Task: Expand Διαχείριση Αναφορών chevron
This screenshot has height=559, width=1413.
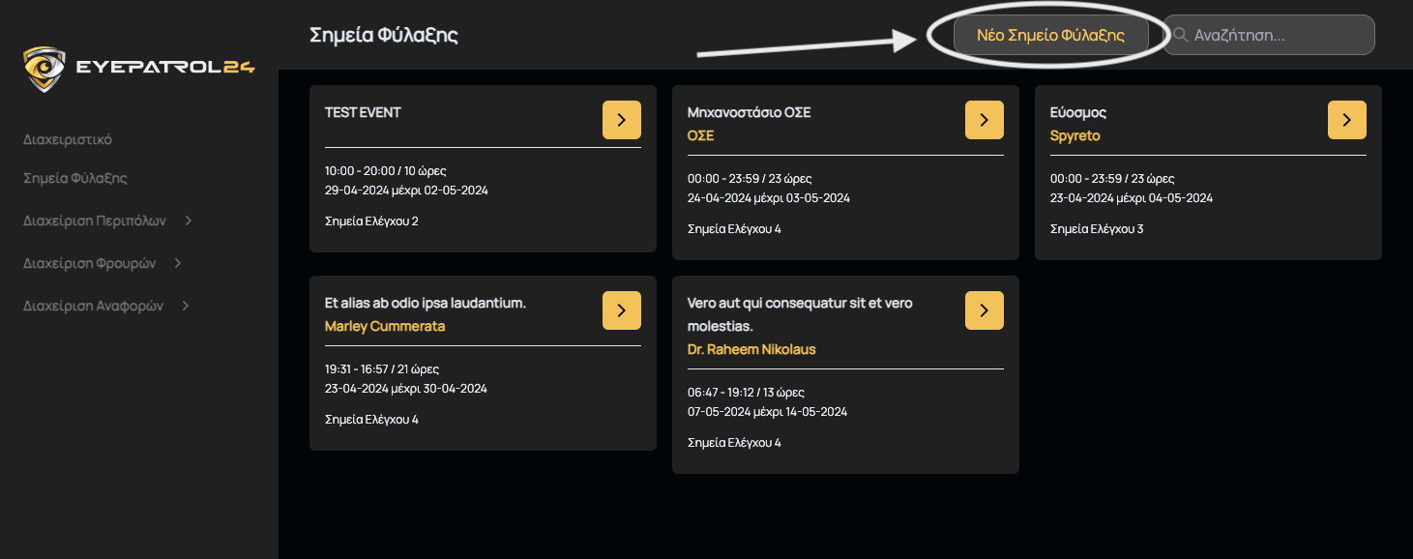Action: pos(185,306)
